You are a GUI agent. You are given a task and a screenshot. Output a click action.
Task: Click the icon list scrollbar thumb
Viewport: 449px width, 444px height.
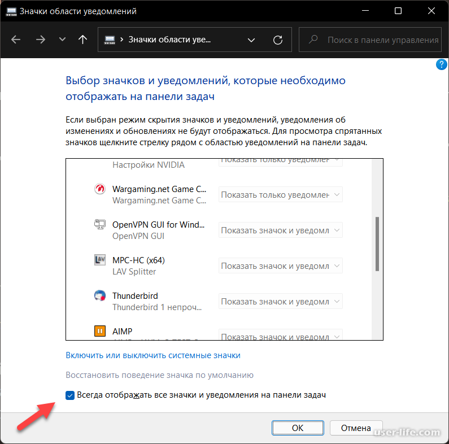click(x=377, y=244)
